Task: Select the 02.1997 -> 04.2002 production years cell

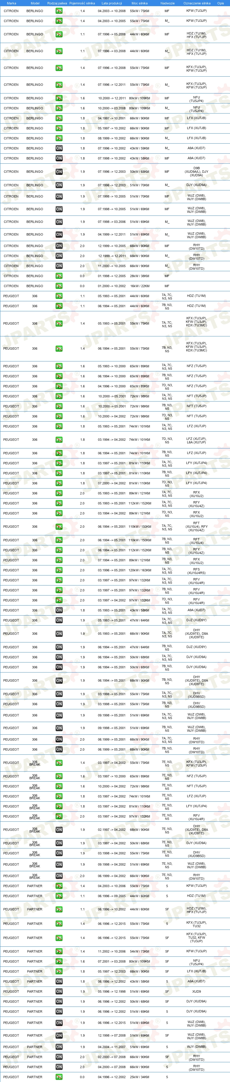Action: 111,830
